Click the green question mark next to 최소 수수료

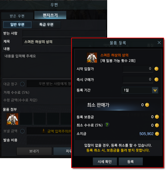pyautogui.click(x=107, y=125)
